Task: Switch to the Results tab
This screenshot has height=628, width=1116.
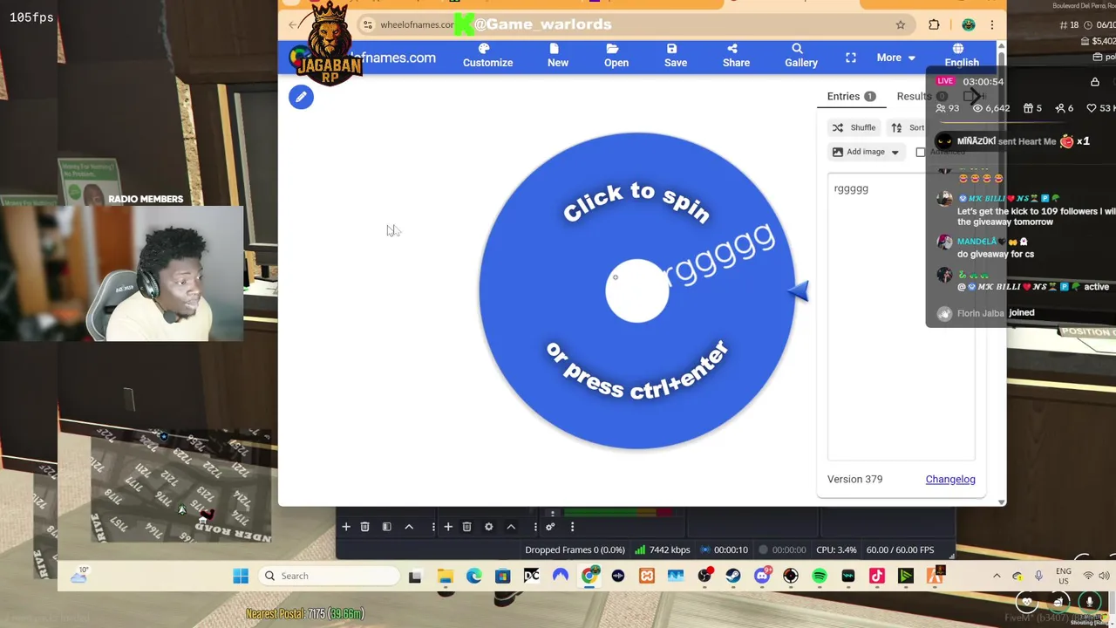Action: (922, 96)
